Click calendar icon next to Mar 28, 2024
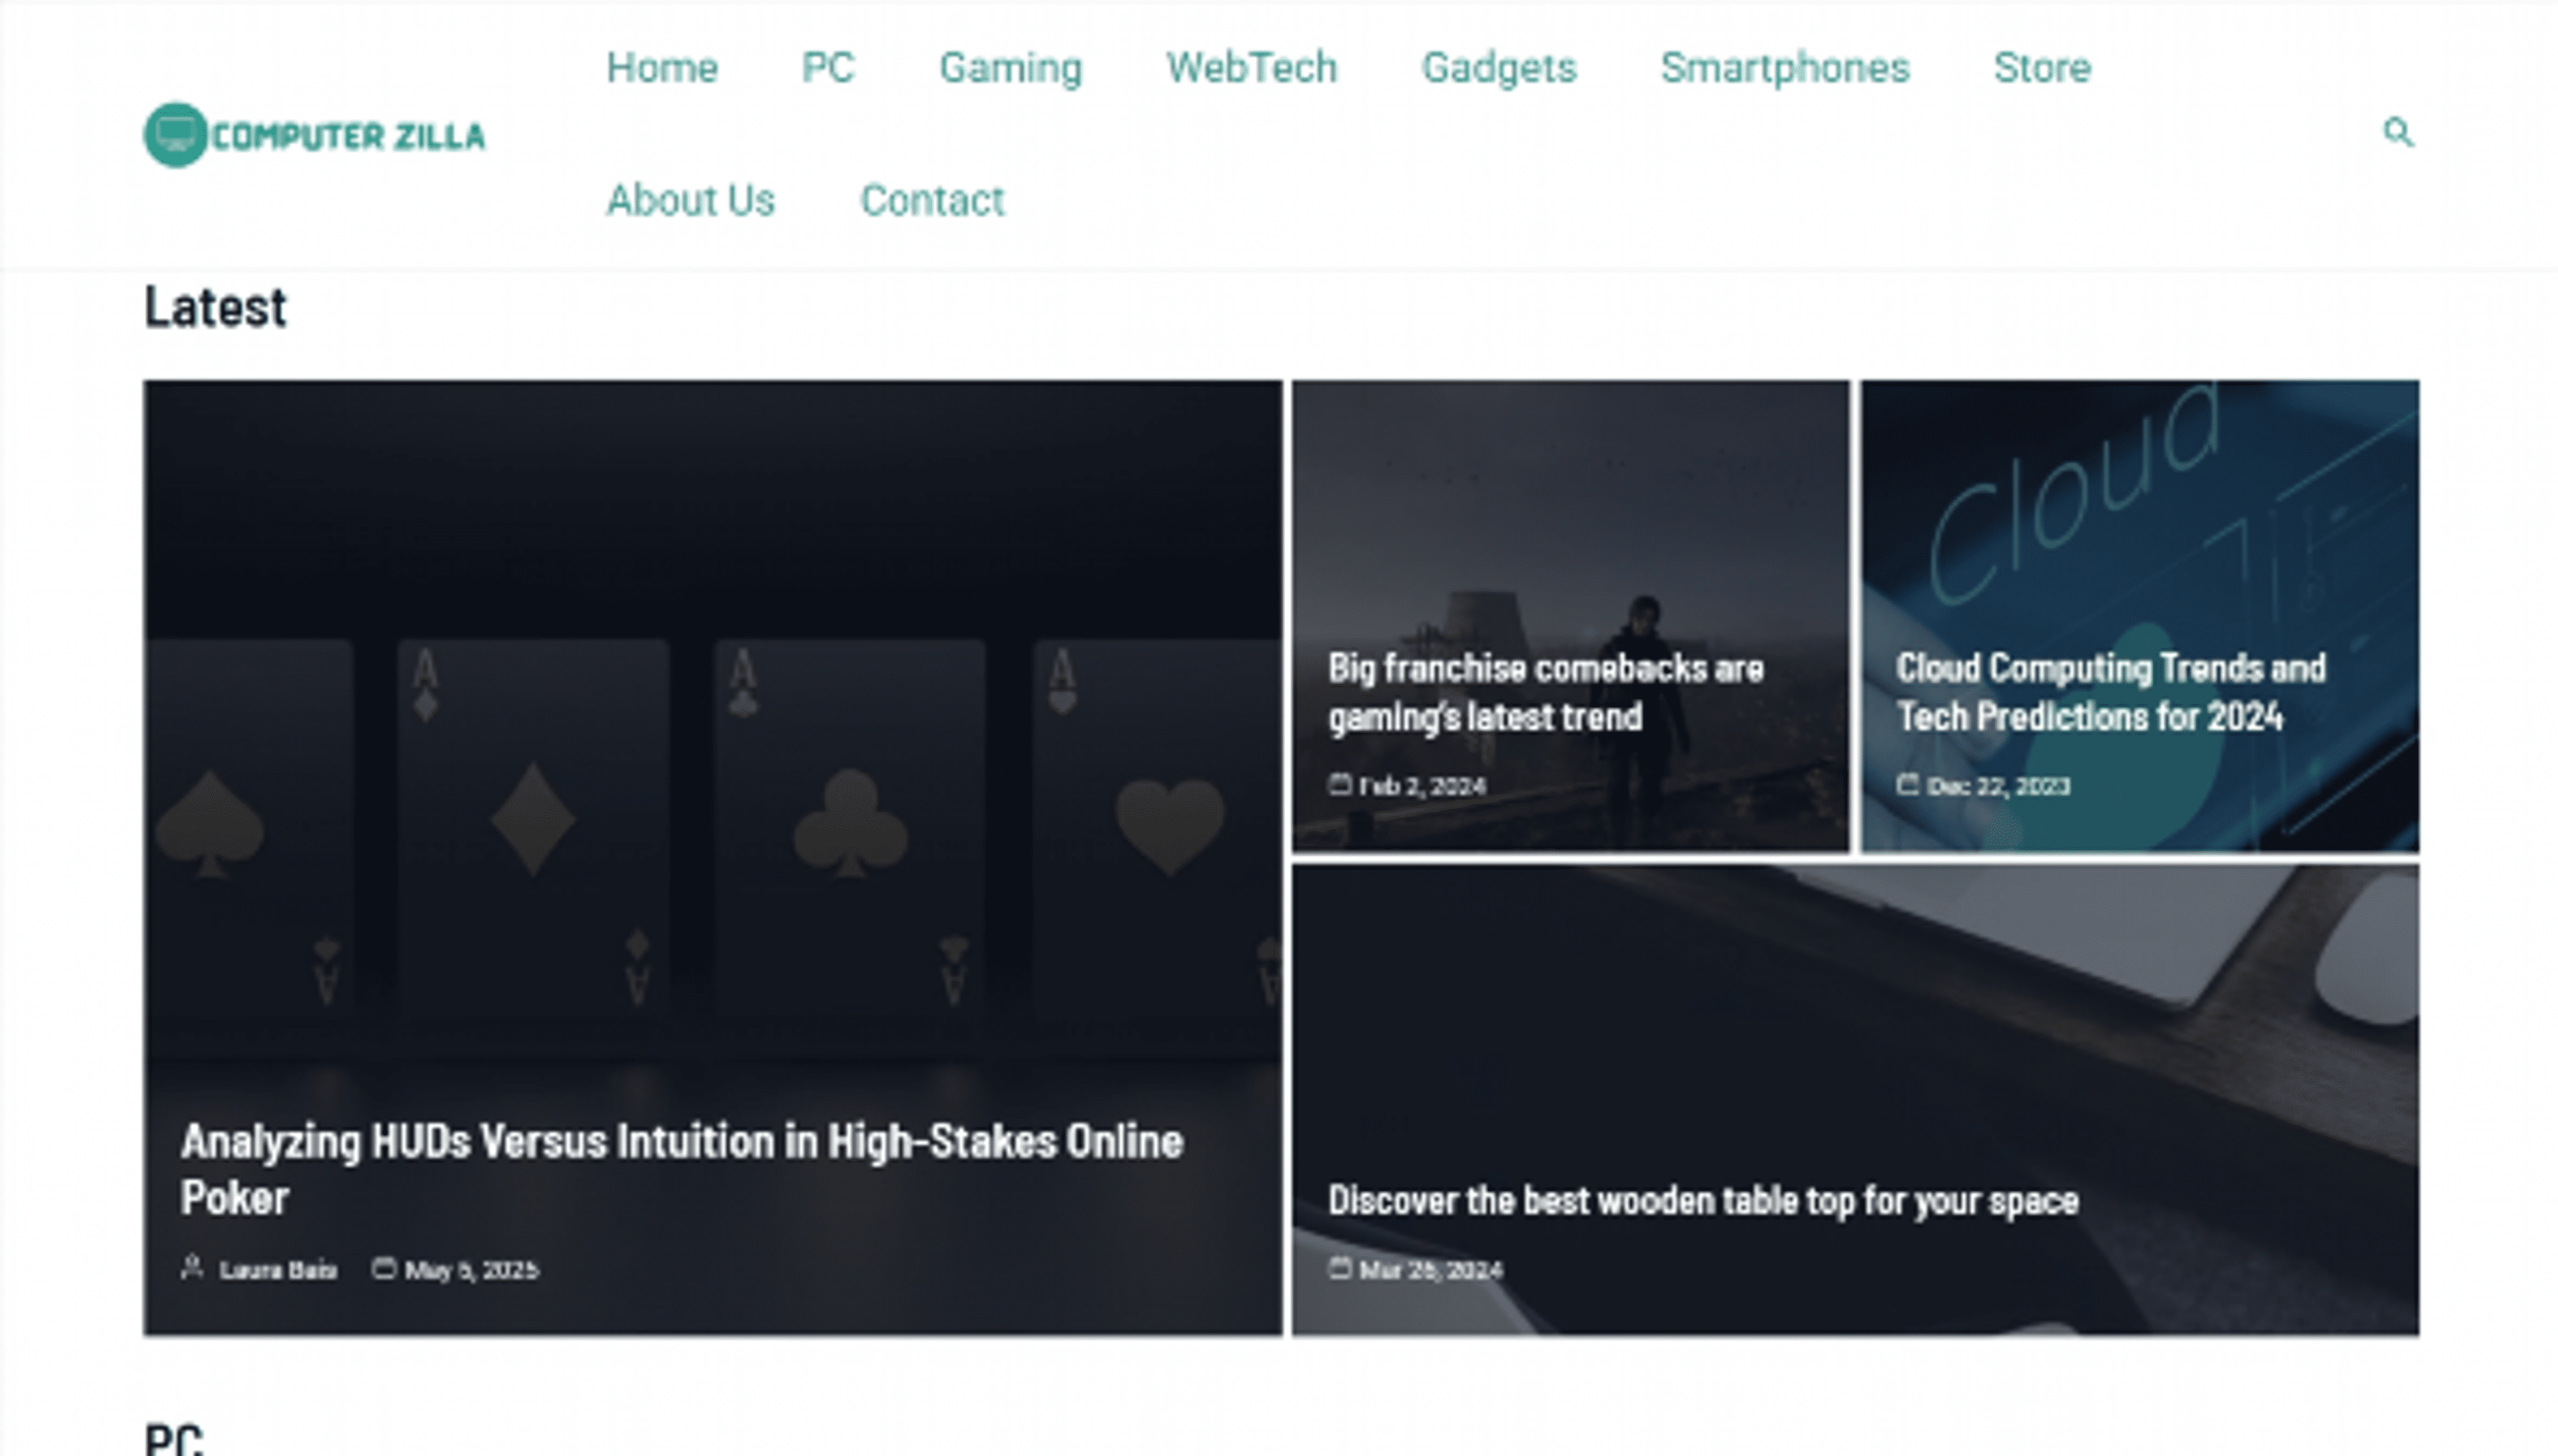Image resolution: width=2558 pixels, height=1456 pixels. click(x=1339, y=1268)
